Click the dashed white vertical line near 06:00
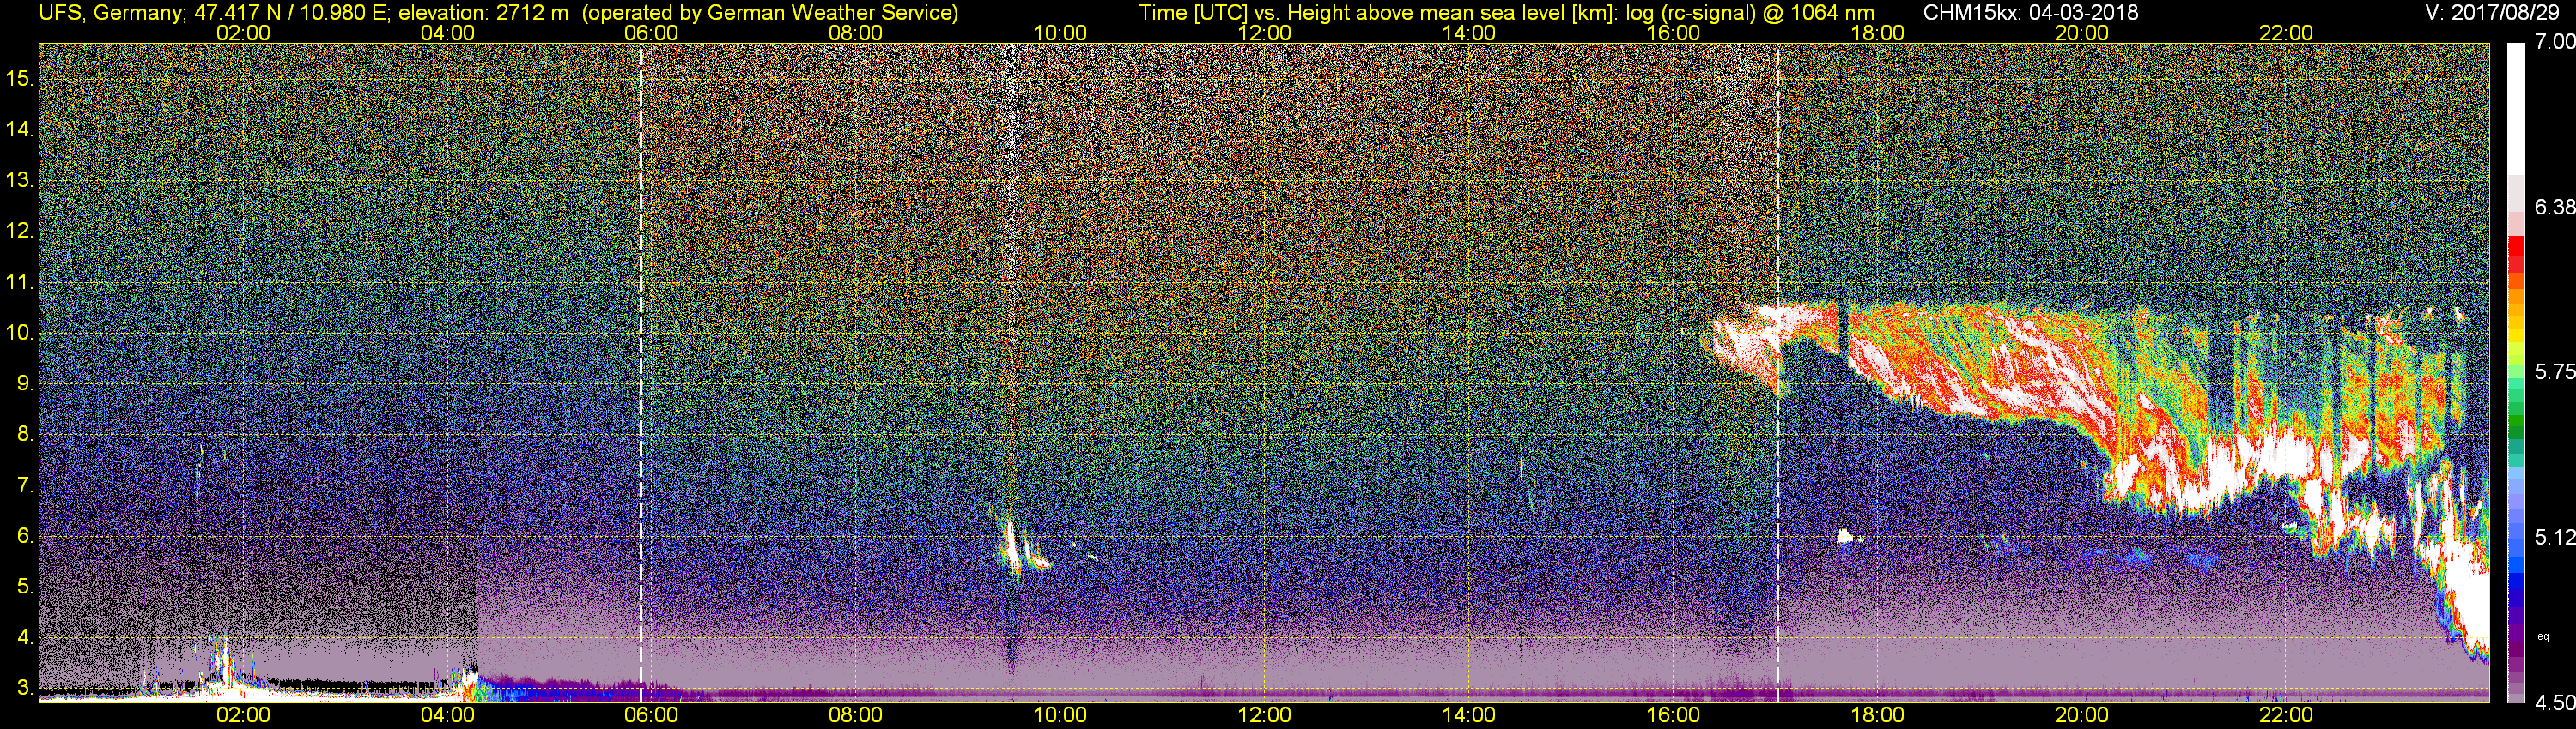 point(641,372)
